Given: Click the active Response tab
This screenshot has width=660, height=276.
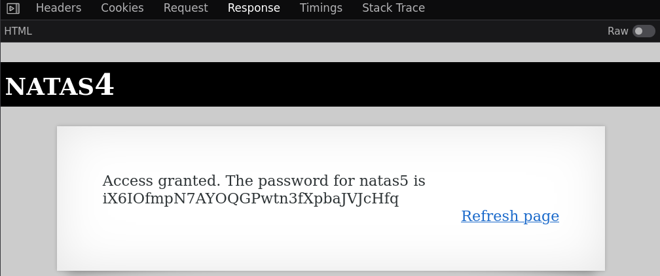Looking at the screenshot, I should pos(254,8).
